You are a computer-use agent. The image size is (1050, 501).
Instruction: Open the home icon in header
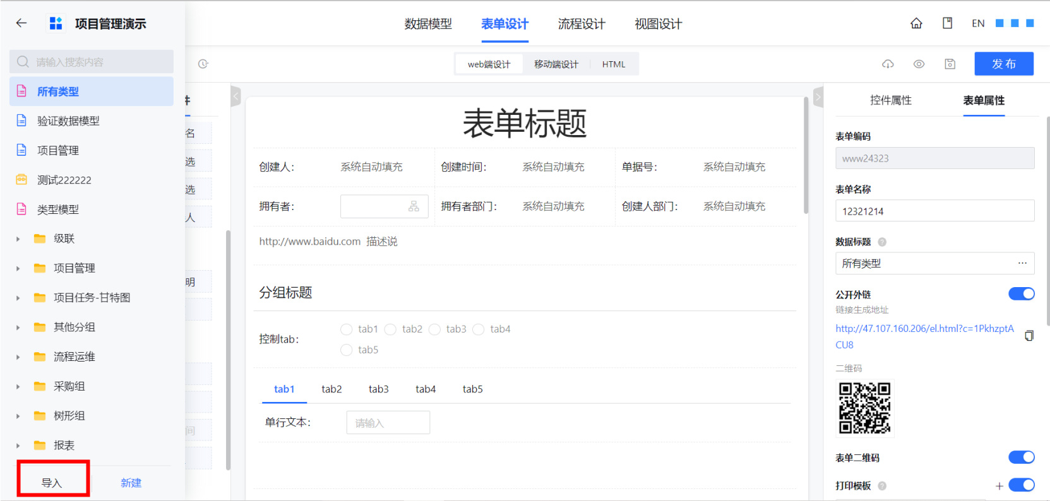[x=916, y=23]
